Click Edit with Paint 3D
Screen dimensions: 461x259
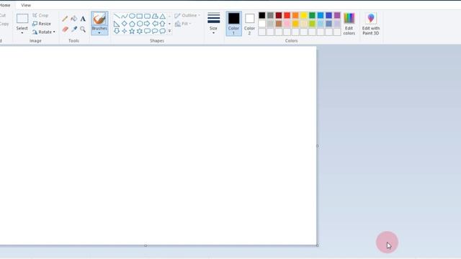(371, 24)
